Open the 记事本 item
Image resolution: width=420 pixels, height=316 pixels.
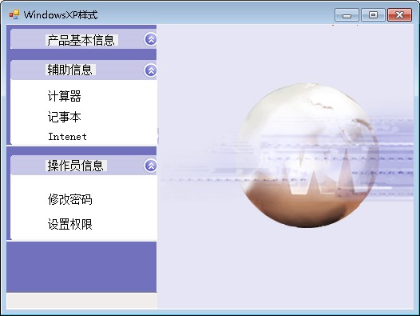pos(65,117)
